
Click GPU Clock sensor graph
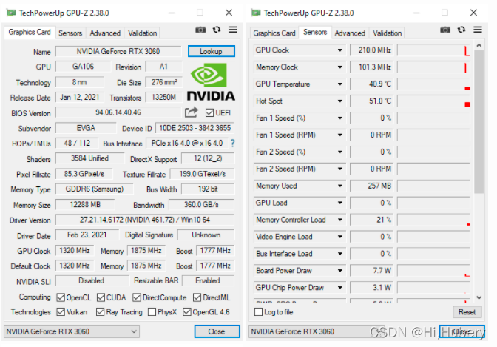[x=433, y=50]
